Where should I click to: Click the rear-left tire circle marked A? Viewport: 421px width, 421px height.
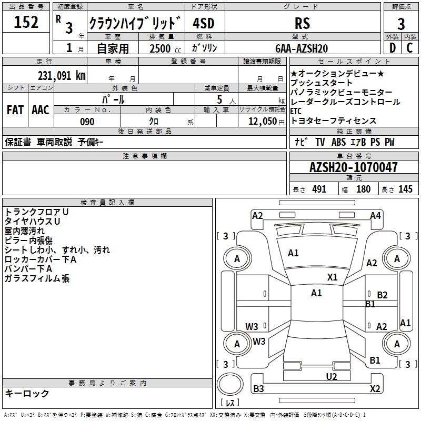click(x=237, y=344)
